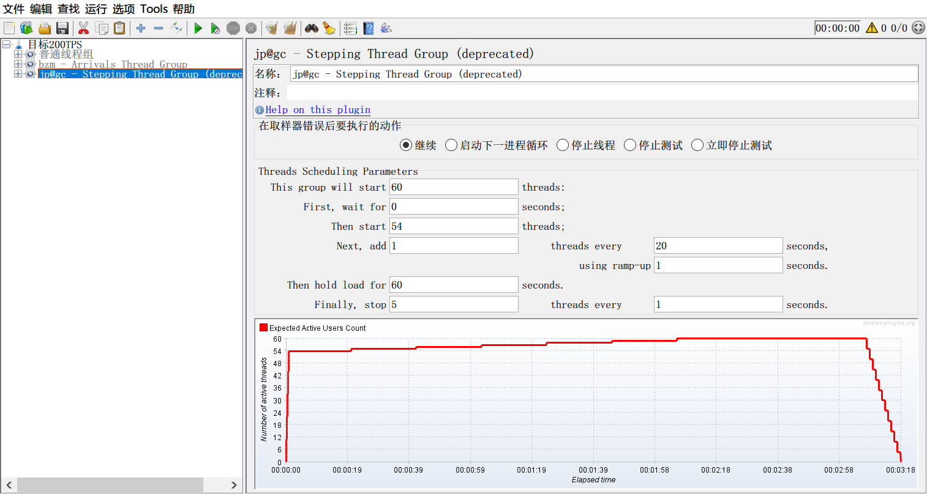Screen dimensions: 927x494
Task: Select the 停止线程 radio option
Action: coord(563,146)
